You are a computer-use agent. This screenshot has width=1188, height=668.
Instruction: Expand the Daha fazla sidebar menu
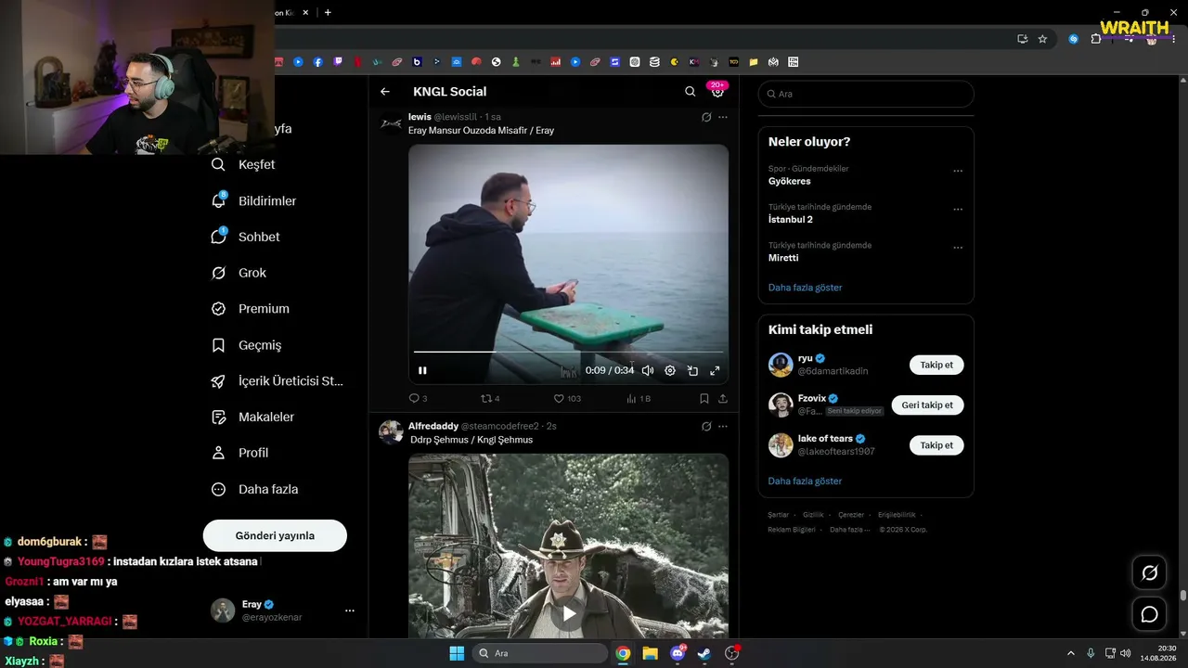tap(255, 489)
